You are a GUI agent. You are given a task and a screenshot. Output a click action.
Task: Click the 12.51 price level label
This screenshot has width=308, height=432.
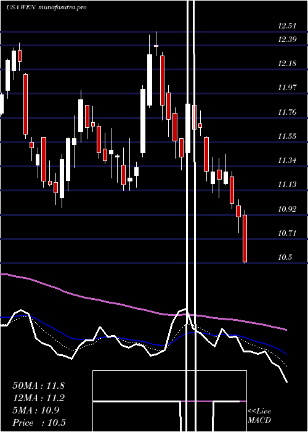tap(287, 26)
